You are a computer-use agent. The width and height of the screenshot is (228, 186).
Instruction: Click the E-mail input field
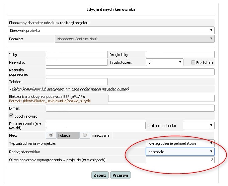(x=130, y=108)
